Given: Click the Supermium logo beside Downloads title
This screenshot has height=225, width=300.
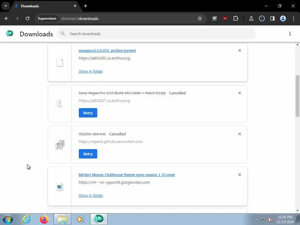Looking at the screenshot, I should pyautogui.click(x=10, y=34).
